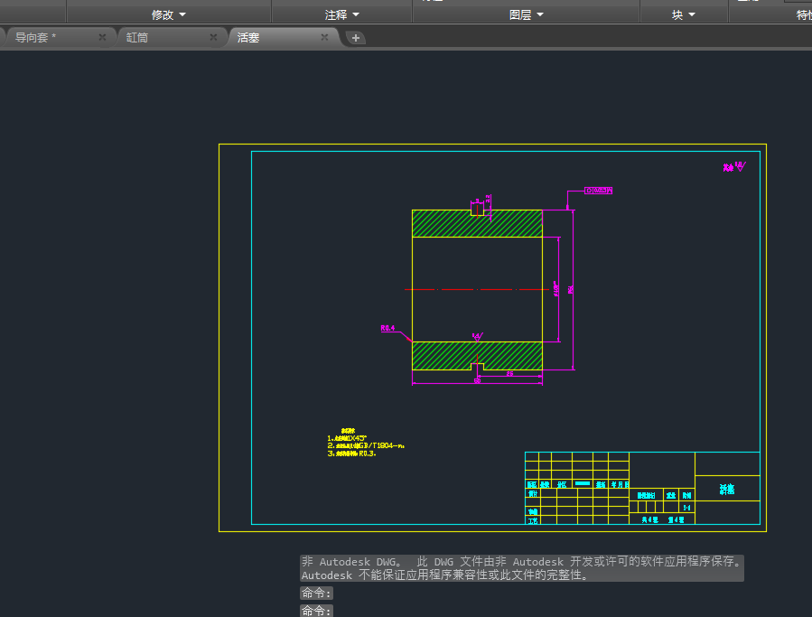Select the upper green hatched section
812x617 pixels.
443,224
